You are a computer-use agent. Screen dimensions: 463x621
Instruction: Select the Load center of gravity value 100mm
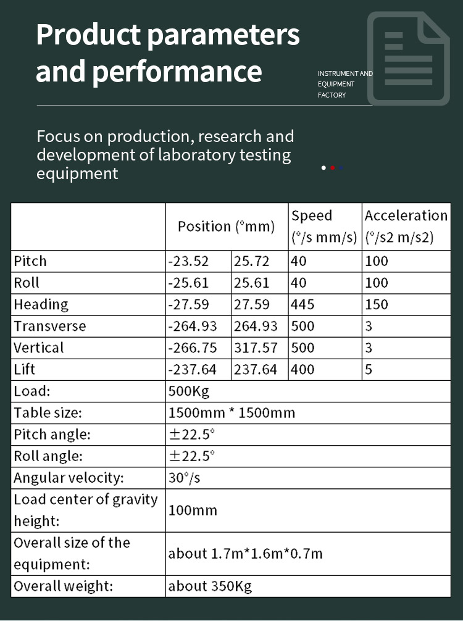click(193, 511)
